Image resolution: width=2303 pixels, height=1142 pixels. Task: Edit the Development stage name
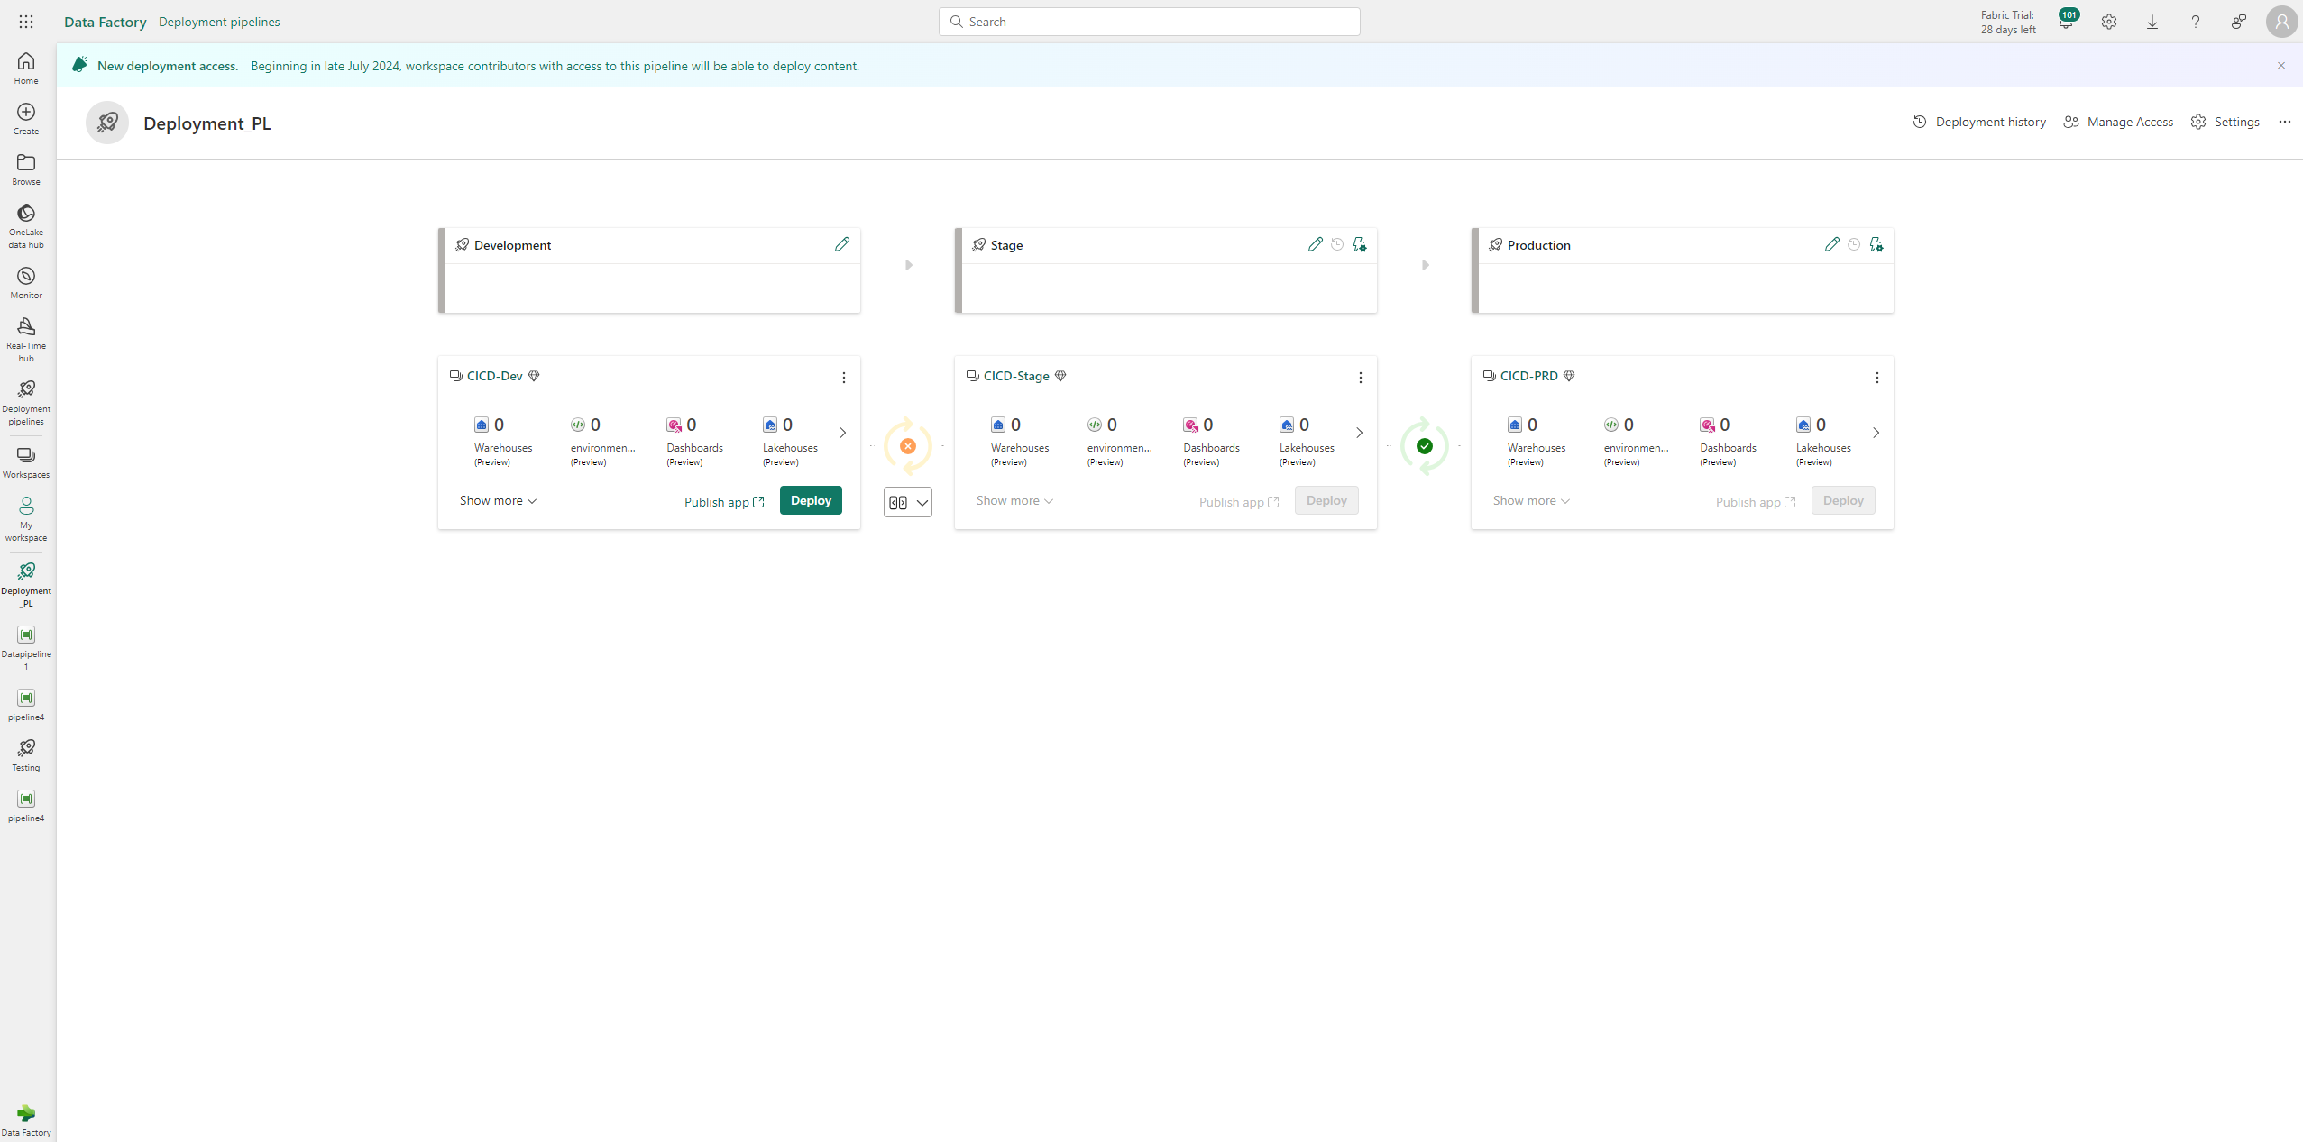click(842, 244)
